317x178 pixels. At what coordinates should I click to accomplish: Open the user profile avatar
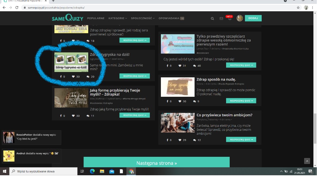240,18
